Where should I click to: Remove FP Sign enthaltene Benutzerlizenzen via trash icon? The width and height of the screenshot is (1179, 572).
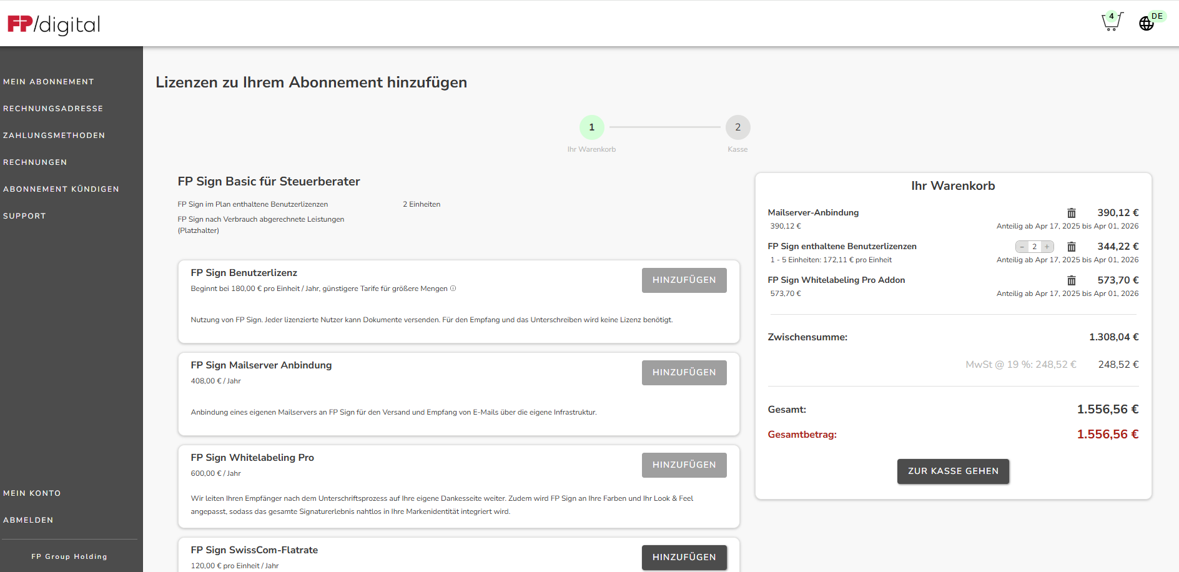pos(1072,247)
